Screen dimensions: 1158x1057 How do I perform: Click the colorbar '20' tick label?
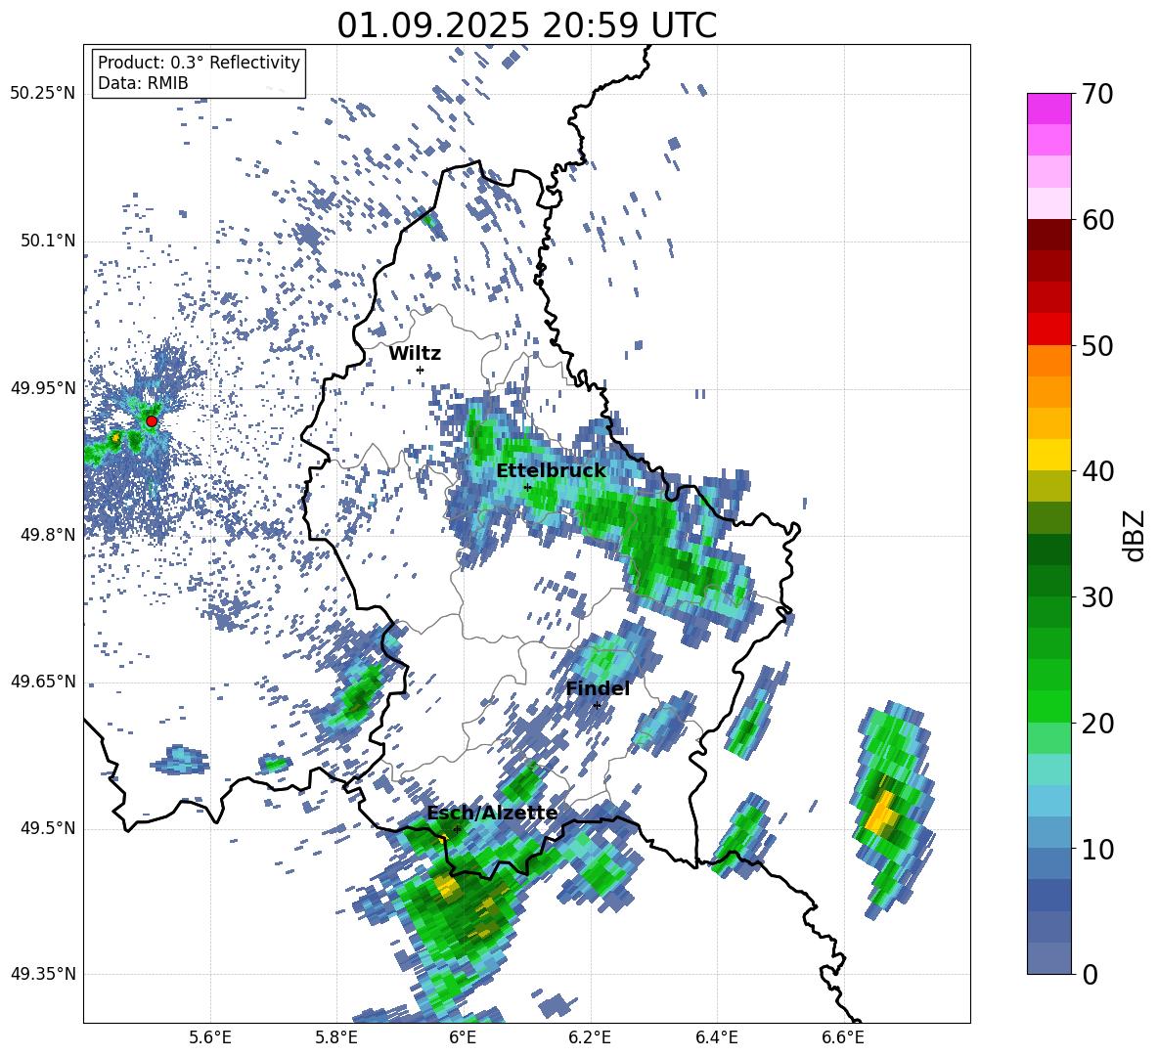pos(1097,724)
